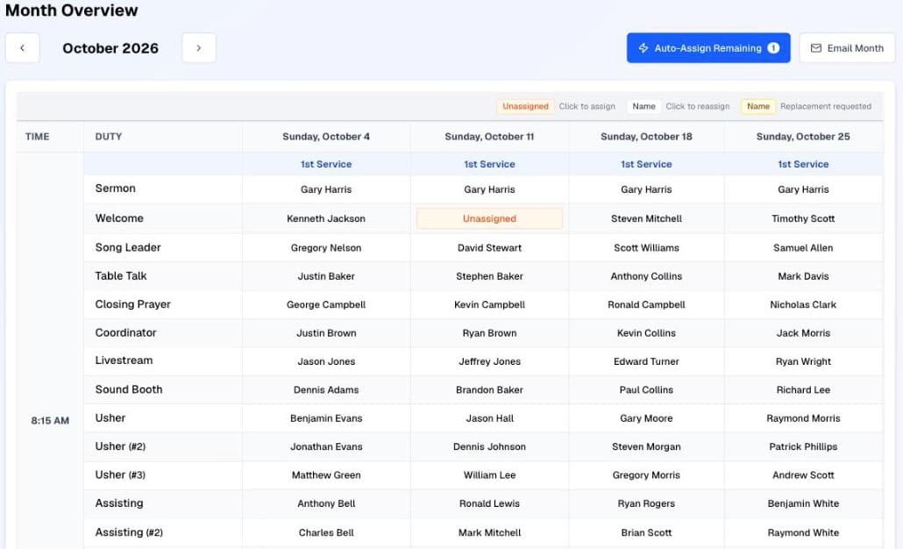The width and height of the screenshot is (903, 549).
Task: Click Nicholas Clark in Closing Prayer row
Action: pos(803,304)
